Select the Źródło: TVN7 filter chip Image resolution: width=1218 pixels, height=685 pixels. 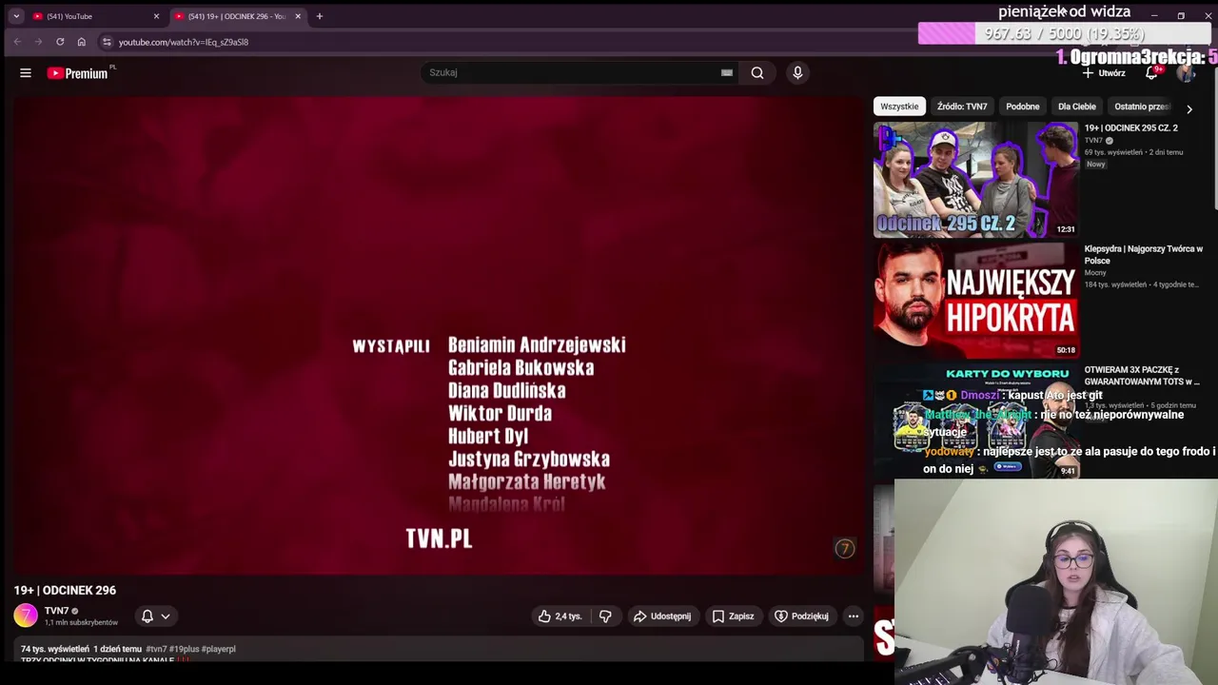tap(962, 107)
